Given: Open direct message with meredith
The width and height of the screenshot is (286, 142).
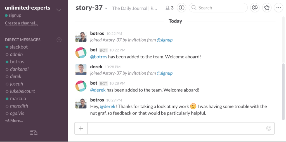Looking at the screenshot, I should click(19, 106).
